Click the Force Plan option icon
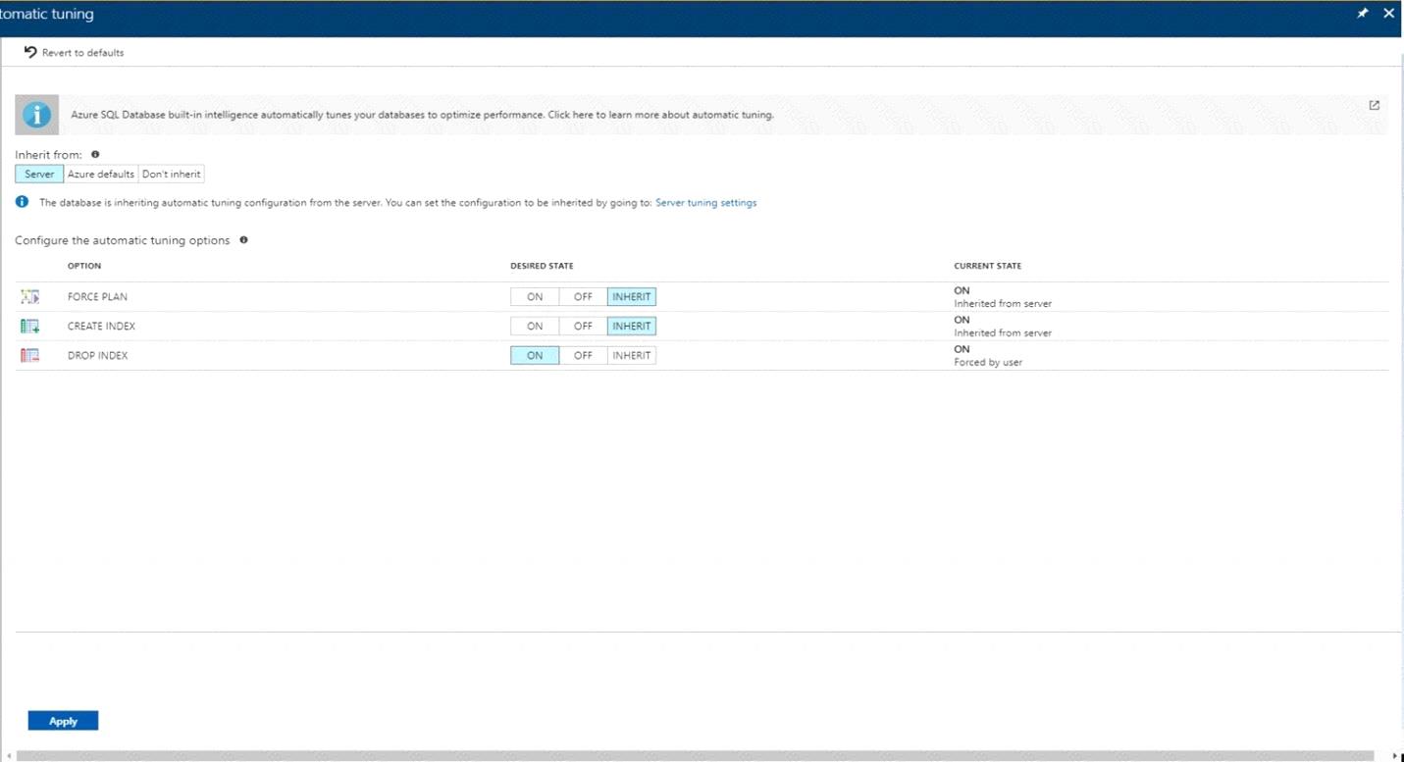The width and height of the screenshot is (1404, 762). pyautogui.click(x=29, y=297)
